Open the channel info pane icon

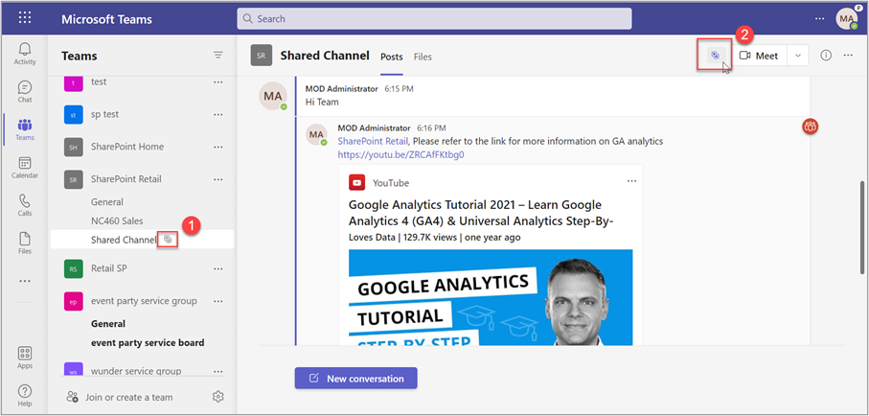pyautogui.click(x=826, y=56)
